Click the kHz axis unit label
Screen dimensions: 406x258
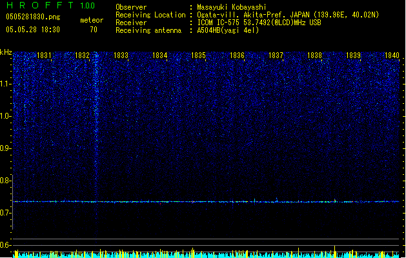pyautogui.click(x=6, y=52)
